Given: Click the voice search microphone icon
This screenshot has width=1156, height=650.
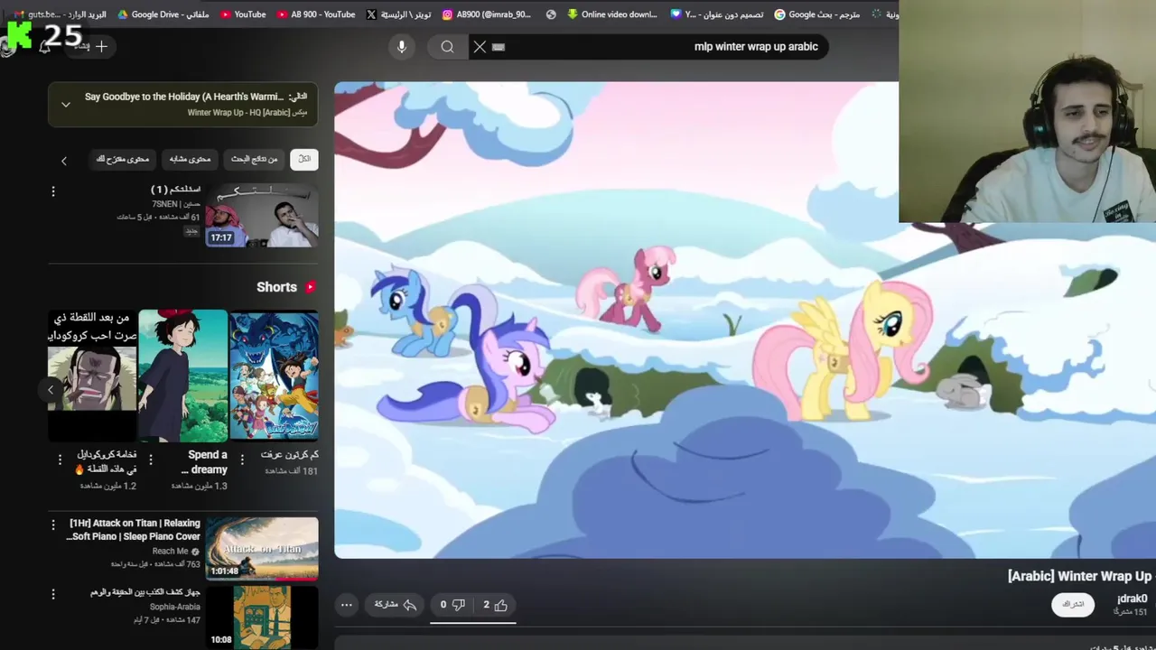Looking at the screenshot, I should (402, 47).
